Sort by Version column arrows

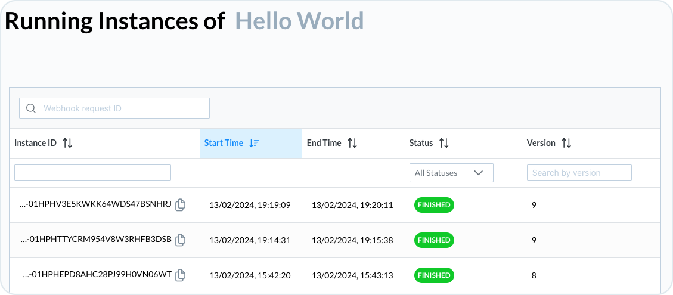click(566, 143)
